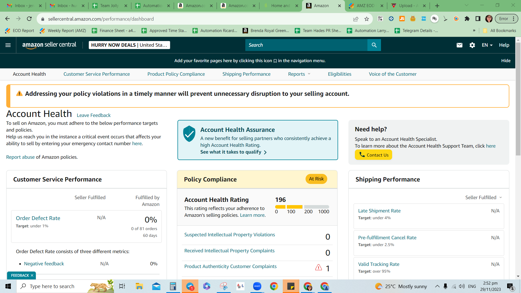This screenshot has width=521, height=293.
Task: Click the Task View taskbar icon
Action: 122,286
